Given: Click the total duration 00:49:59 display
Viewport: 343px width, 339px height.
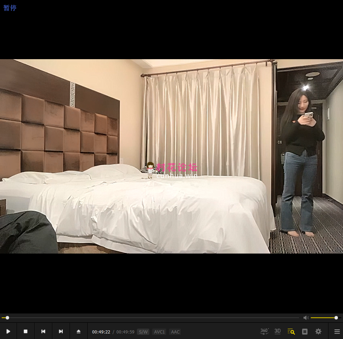Looking at the screenshot, I should pyautogui.click(x=125, y=332).
